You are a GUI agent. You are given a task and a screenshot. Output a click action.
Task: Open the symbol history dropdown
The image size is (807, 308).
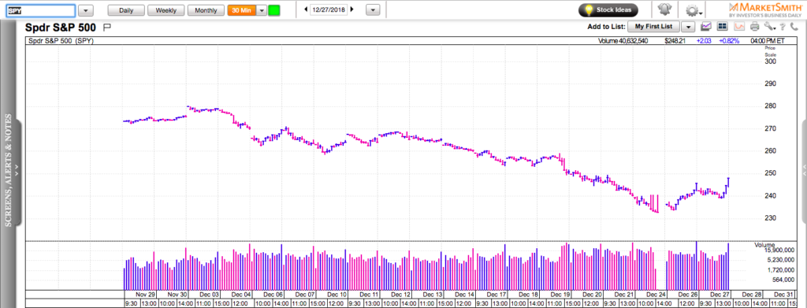click(x=86, y=10)
